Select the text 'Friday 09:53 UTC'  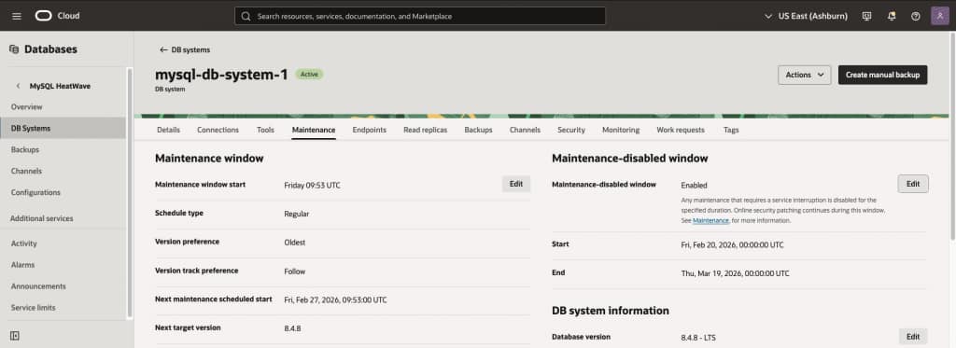[312, 186]
